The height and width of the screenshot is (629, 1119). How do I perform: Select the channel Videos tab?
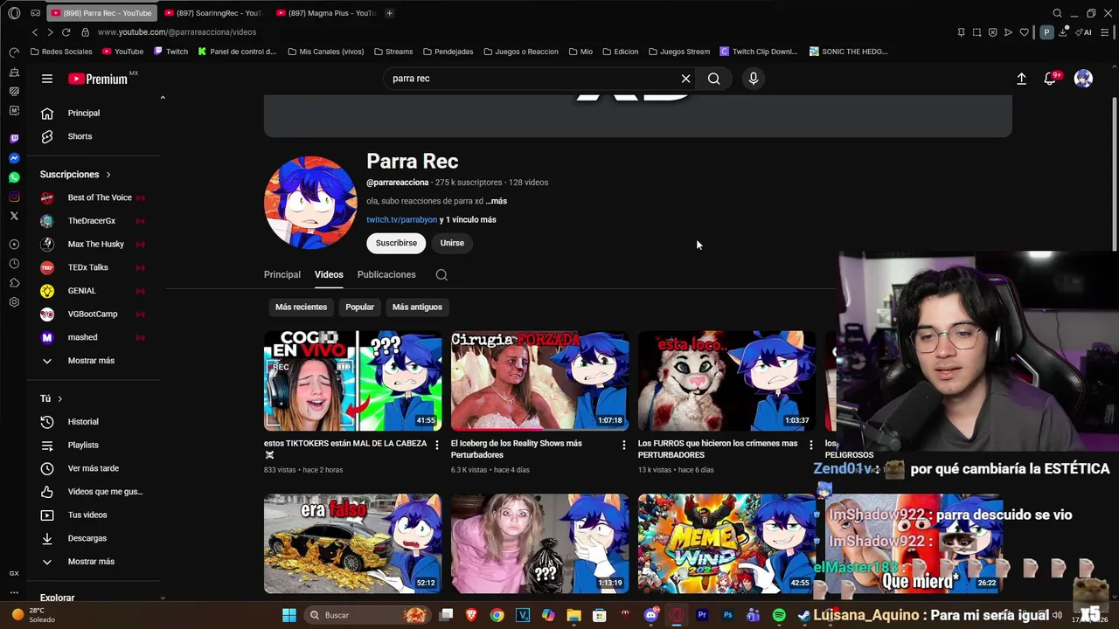pos(329,274)
